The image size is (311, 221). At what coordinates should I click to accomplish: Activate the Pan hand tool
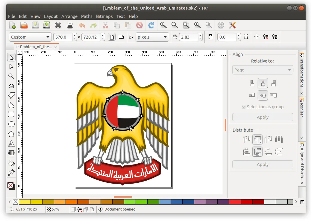[11, 86]
